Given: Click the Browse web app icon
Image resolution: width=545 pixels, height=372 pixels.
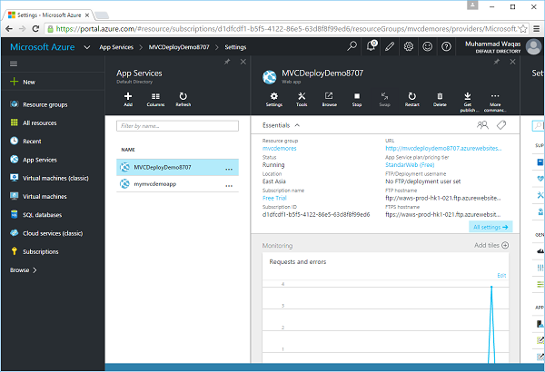Looking at the screenshot, I should pos(329,96).
